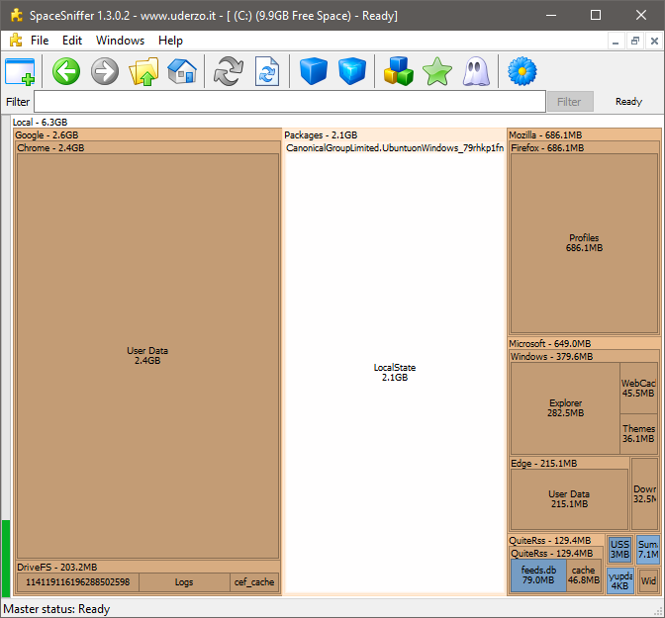
Task: Select the blue 4KB file block
Action: pos(620,580)
